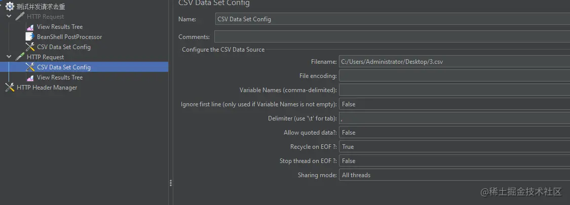Select the BeanShell PostProcessor tree item

69,37
